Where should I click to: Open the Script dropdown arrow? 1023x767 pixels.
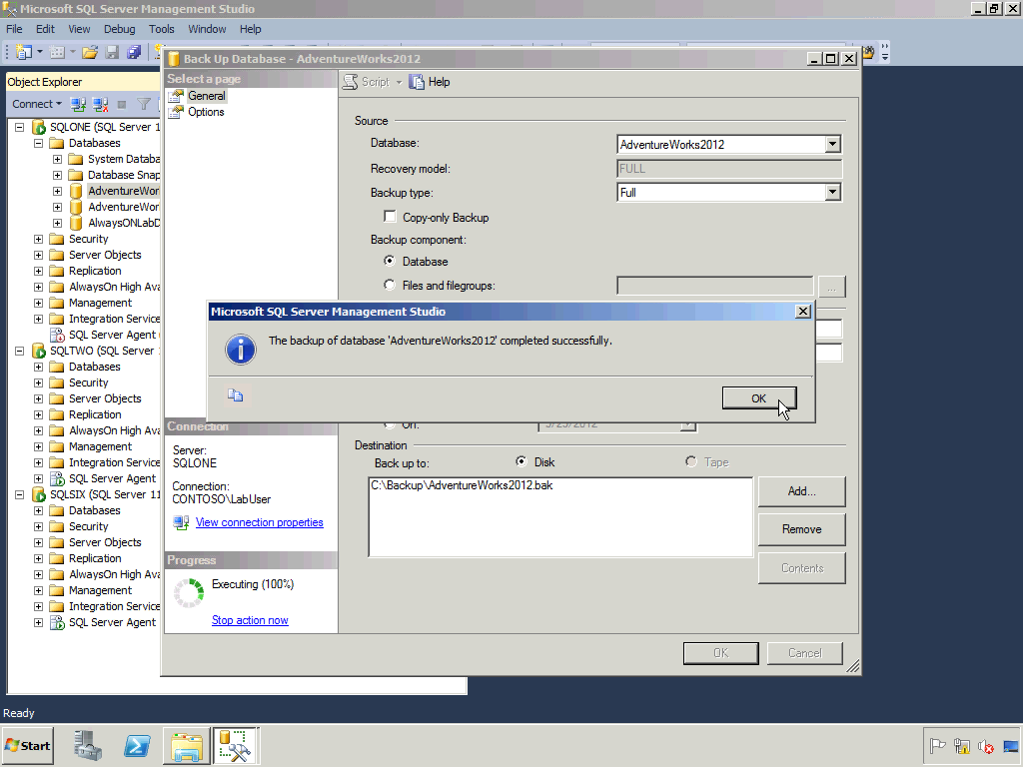coord(399,82)
